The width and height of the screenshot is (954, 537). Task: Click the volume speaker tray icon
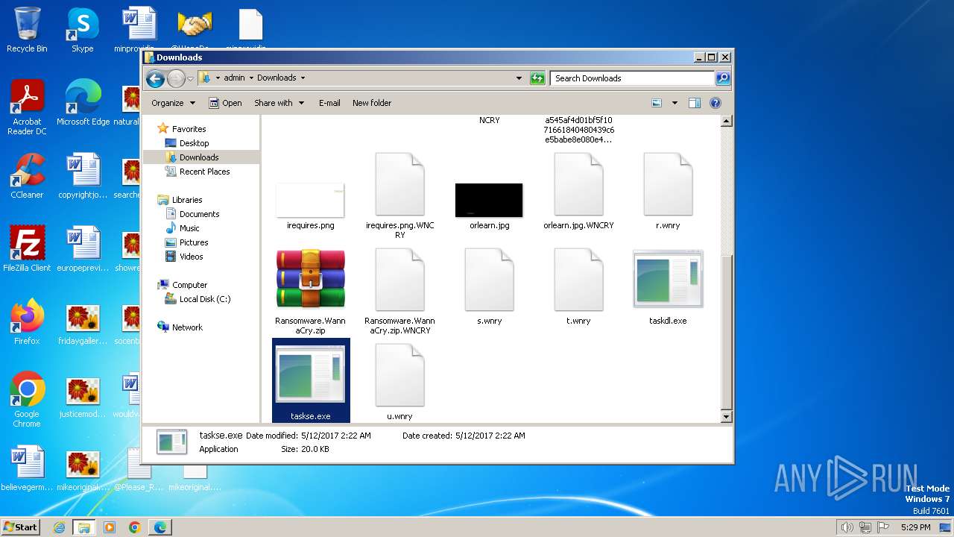[847, 527]
